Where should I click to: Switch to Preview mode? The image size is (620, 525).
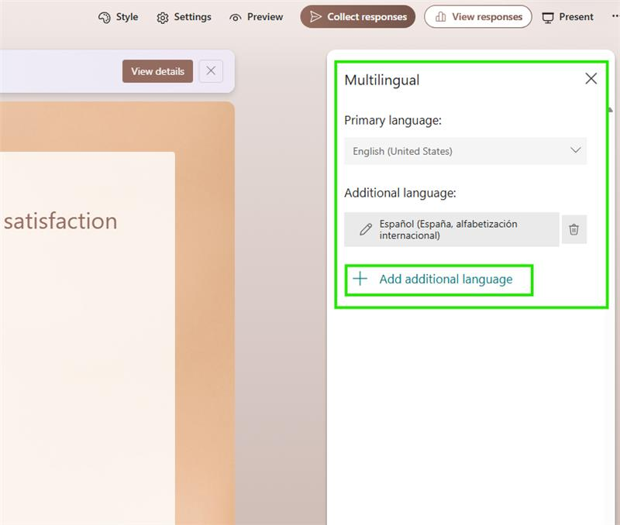[x=256, y=16]
